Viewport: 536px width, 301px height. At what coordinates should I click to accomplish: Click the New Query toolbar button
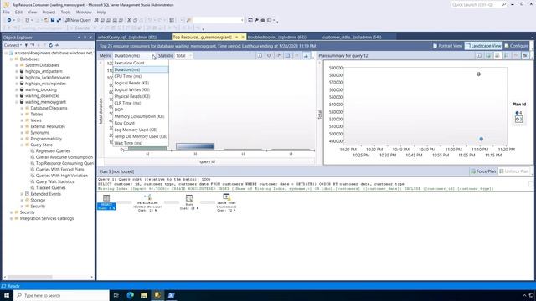78,20
